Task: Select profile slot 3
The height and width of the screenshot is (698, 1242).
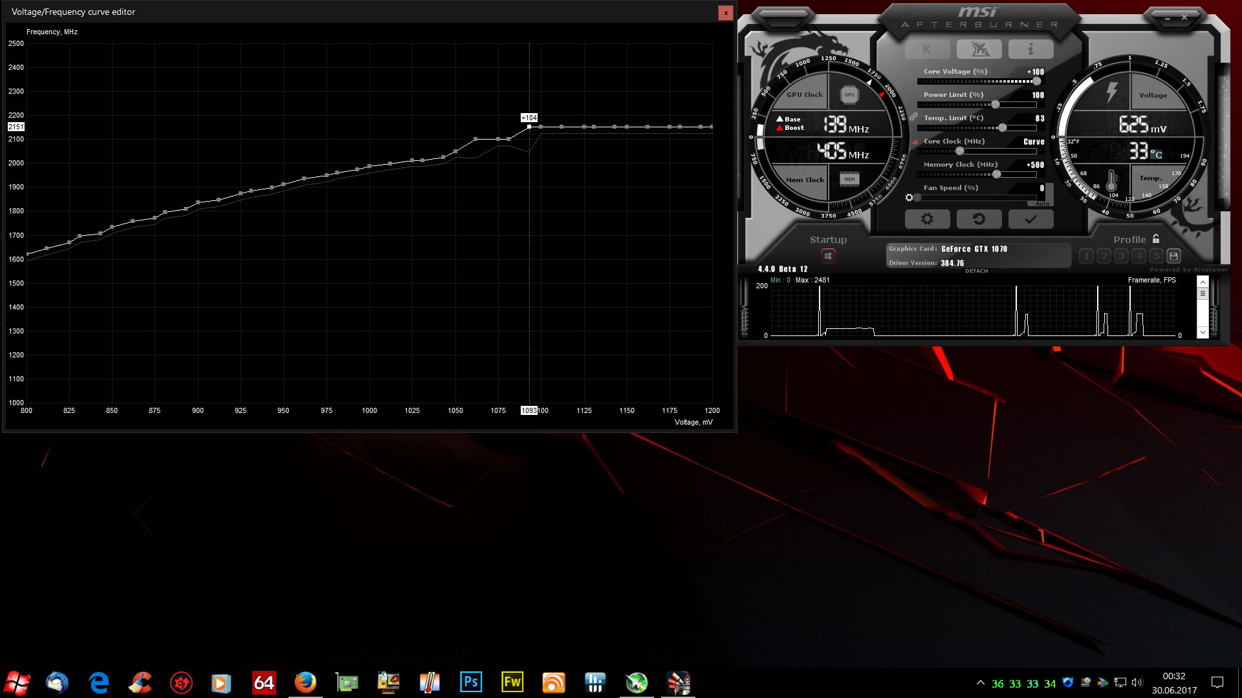Action: coord(1121,256)
